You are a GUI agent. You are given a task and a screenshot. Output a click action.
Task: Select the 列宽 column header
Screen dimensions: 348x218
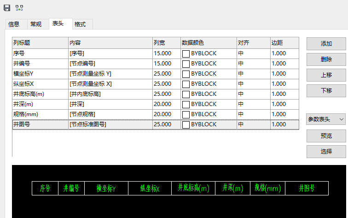[167, 43]
